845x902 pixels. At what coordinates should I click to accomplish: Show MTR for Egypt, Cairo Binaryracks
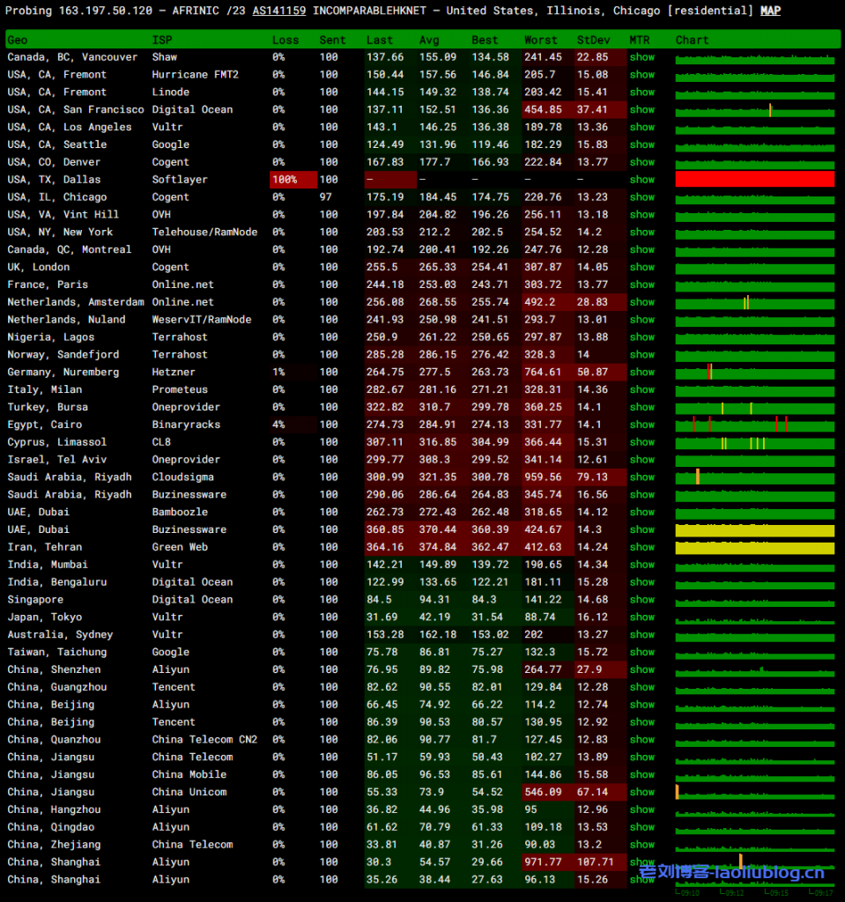[642, 425]
